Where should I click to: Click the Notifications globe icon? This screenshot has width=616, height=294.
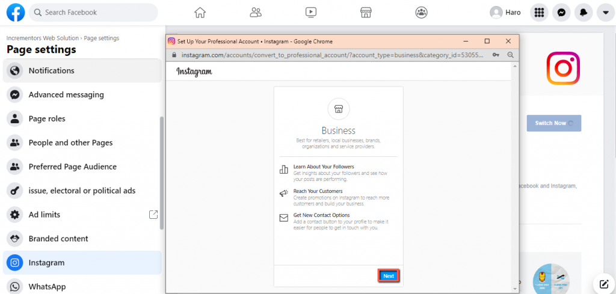tap(15, 71)
